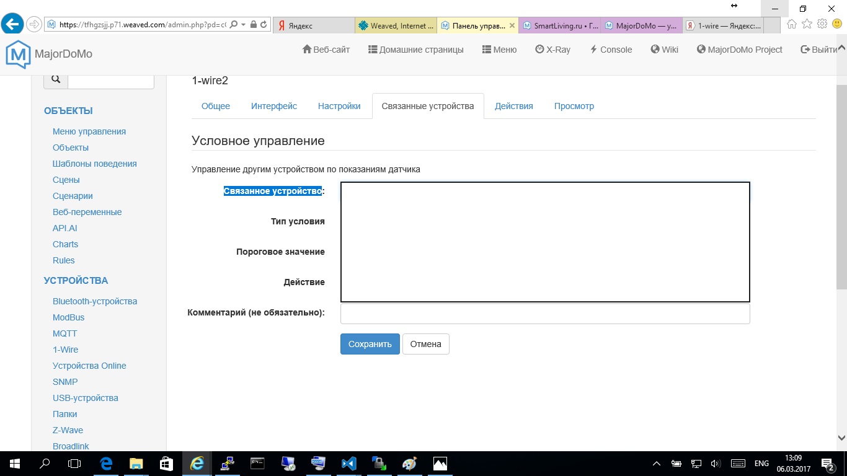Open the Paint palette taskbar icon

[x=409, y=463]
